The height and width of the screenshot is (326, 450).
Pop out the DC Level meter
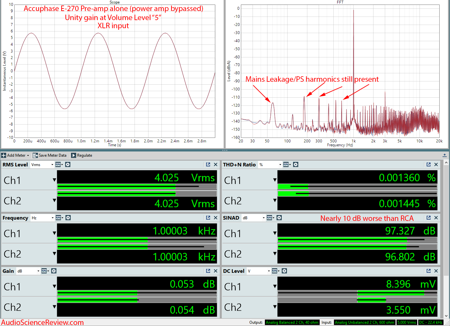429,271
